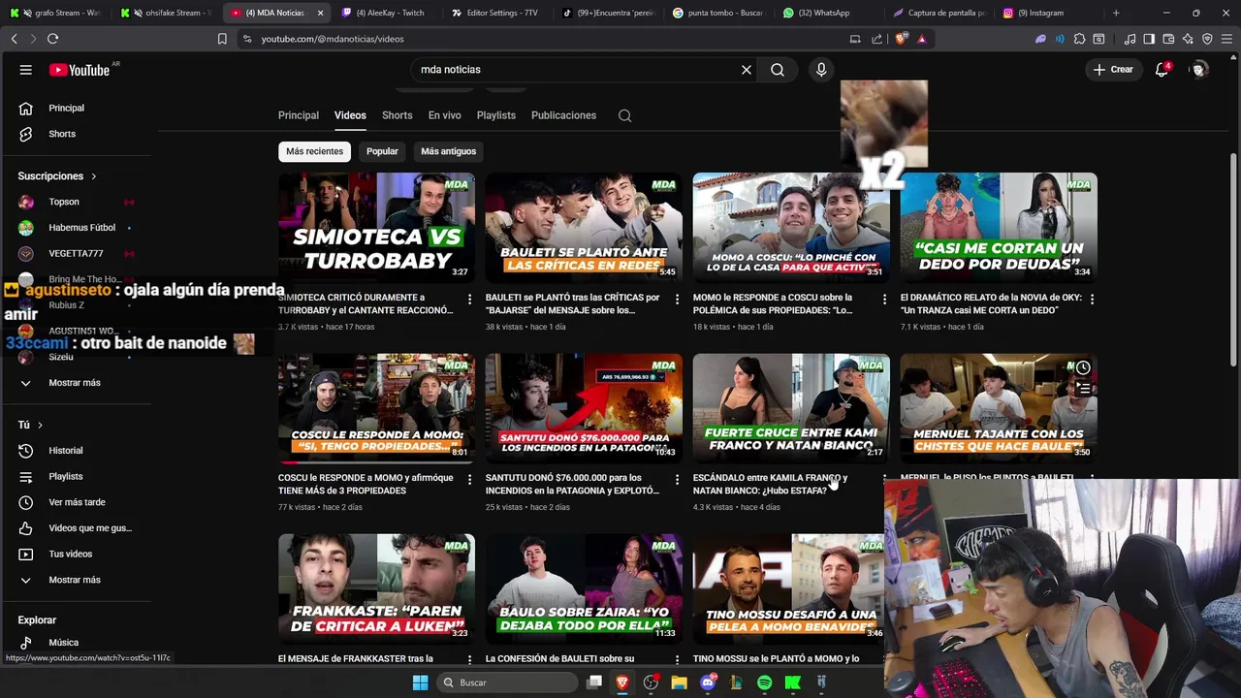Filter videos by Más antiguos
The image size is (1241, 698).
point(449,151)
